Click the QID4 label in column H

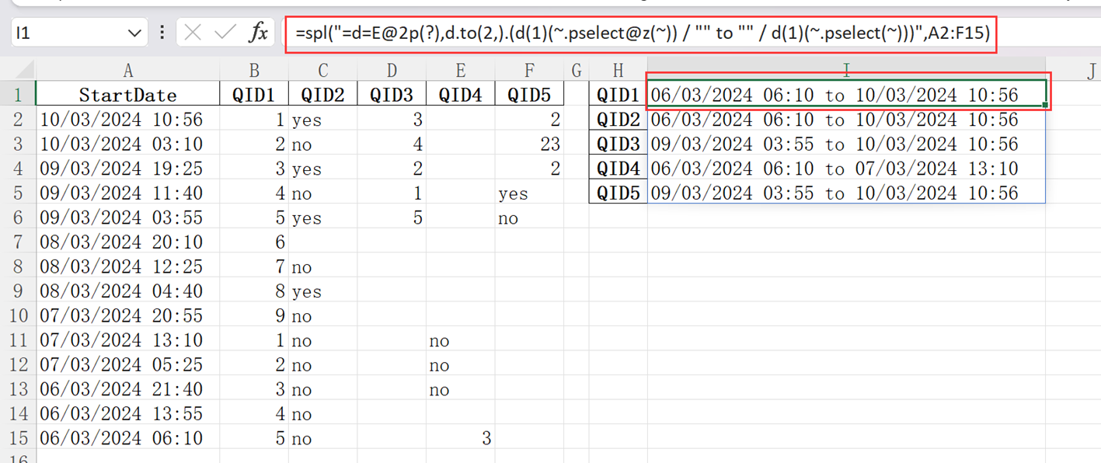(x=618, y=169)
